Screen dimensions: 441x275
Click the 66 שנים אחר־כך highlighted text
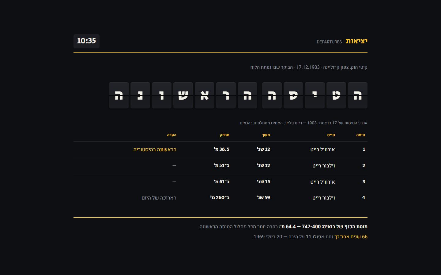click(351, 237)
